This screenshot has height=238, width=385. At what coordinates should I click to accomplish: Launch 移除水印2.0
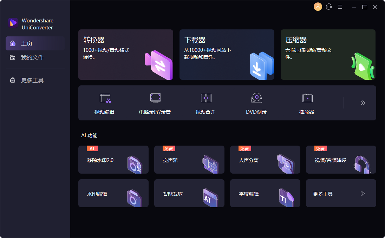(x=113, y=160)
